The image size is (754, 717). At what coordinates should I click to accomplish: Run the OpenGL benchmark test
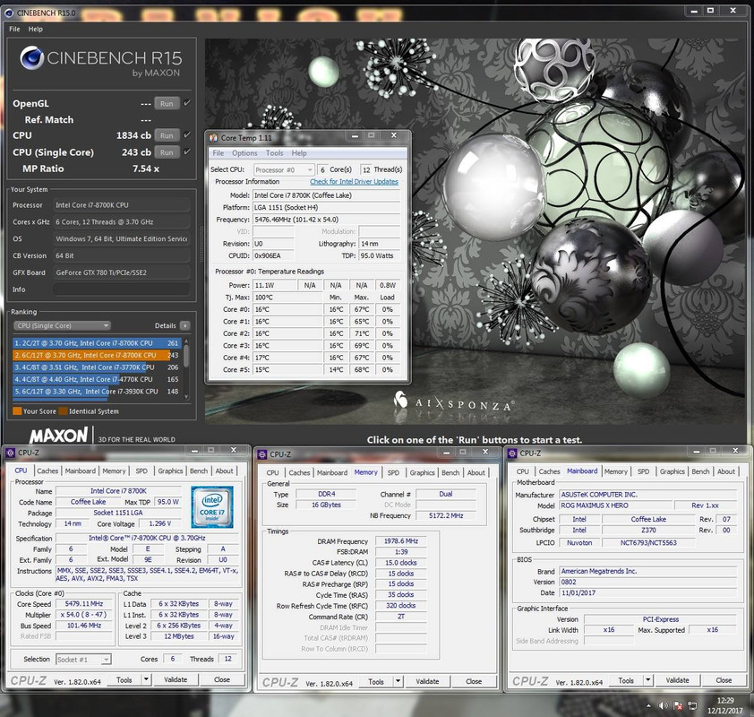coord(167,103)
